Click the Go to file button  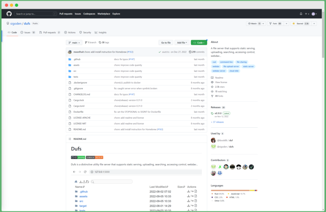click(x=166, y=43)
